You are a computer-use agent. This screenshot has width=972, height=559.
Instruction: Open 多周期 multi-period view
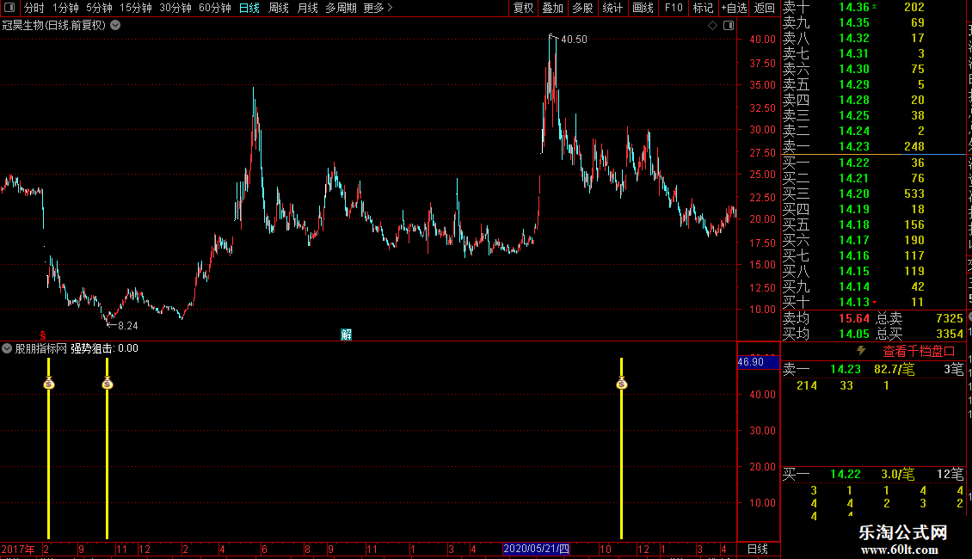pos(341,8)
